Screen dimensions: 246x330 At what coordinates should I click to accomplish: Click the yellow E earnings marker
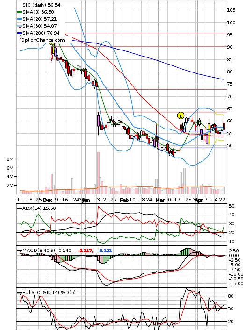pyautogui.click(x=181, y=115)
